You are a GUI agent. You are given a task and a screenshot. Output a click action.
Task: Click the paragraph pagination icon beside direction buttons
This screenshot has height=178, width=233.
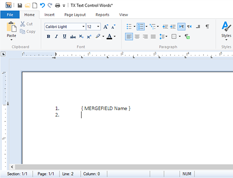click(198, 26)
